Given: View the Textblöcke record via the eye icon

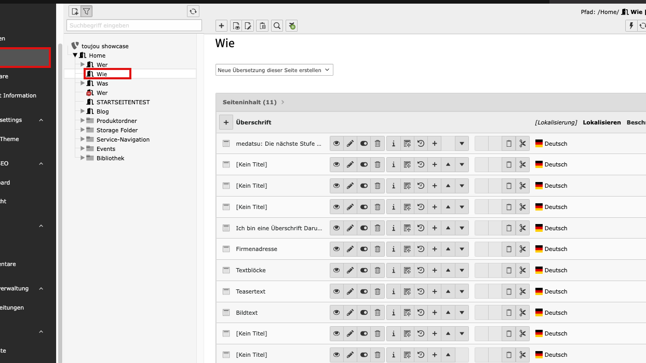Looking at the screenshot, I should pyautogui.click(x=337, y=271).
